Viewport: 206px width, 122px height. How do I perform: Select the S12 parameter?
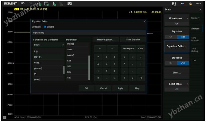tap(77, 72)
